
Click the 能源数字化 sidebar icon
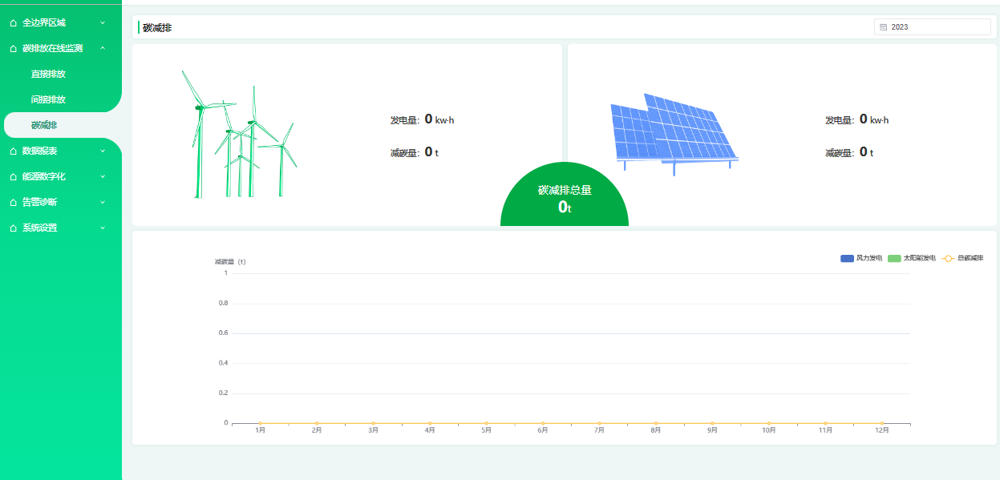point(13,177)
